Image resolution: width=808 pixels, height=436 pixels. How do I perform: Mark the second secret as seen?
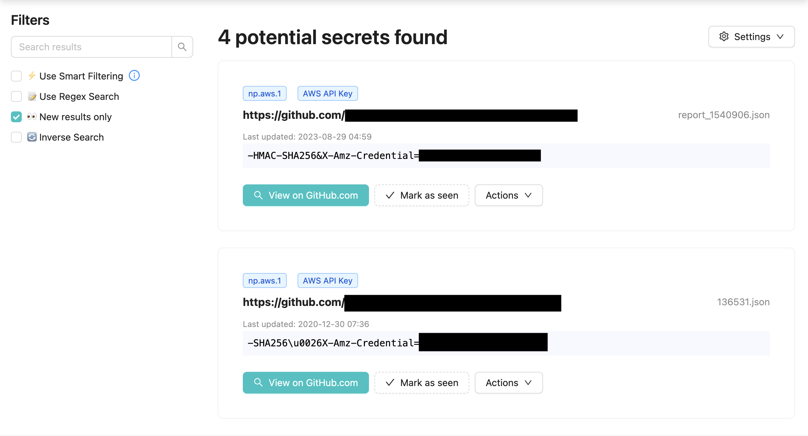point(422,383)
